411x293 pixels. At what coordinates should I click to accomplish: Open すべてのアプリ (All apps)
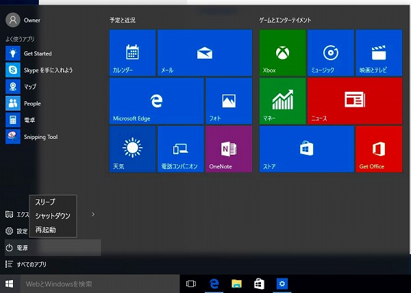[x=53, y=264]
